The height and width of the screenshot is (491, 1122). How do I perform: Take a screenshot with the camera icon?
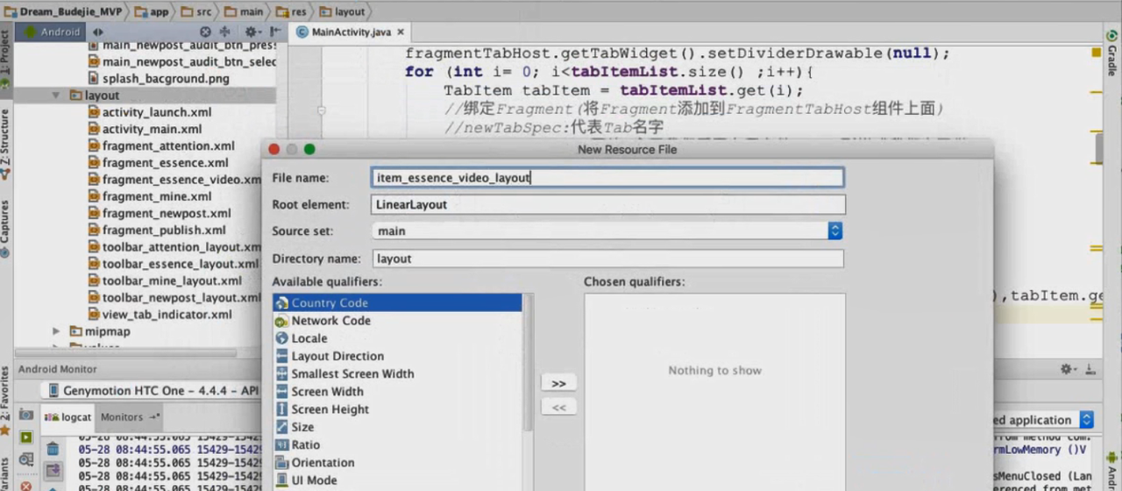[27, 415]
